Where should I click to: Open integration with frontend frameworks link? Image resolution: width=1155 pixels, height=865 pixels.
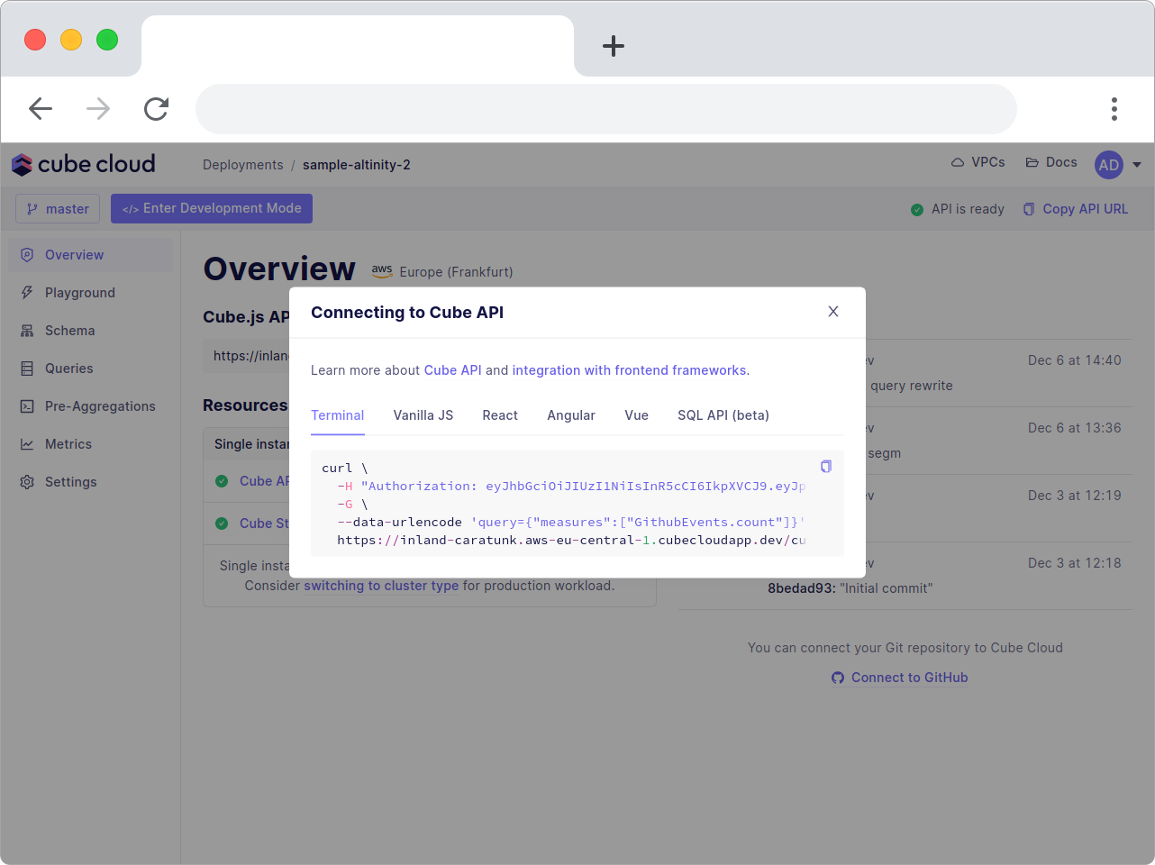point(629,370)
